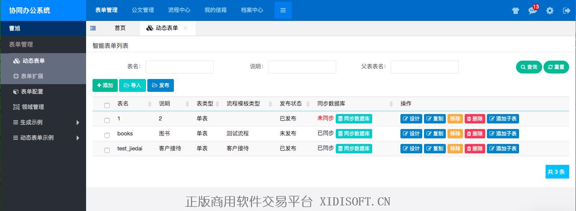
Task: Click 复制 for the test_jiedai row
Action: pos(435,149)
